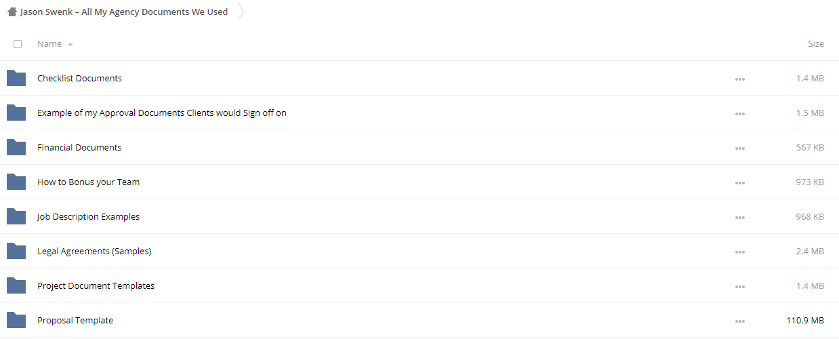Open more options for Legal Agreements (Samples)
The image size is (839, 339).
pos(739,252)
